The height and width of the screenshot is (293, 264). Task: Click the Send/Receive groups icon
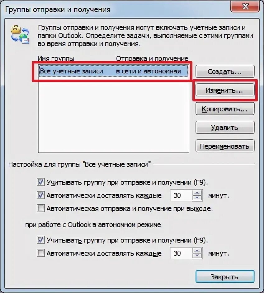(x=20, y=35)
